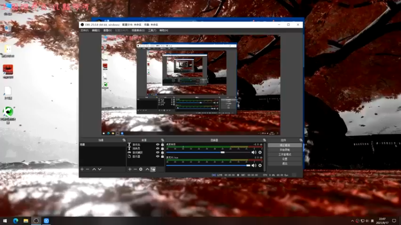The height and width of the screenshot is (225, 401).
Task: Toggle visibility of the display capture (显示器) source
Action: click(157, 156)
